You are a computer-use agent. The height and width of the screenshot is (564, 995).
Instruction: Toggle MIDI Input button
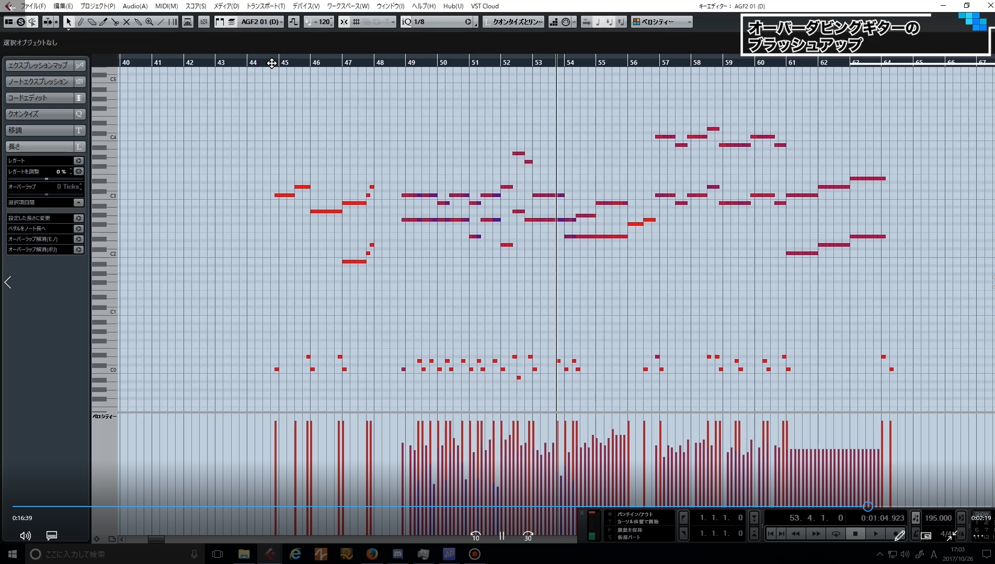(566, 21)
